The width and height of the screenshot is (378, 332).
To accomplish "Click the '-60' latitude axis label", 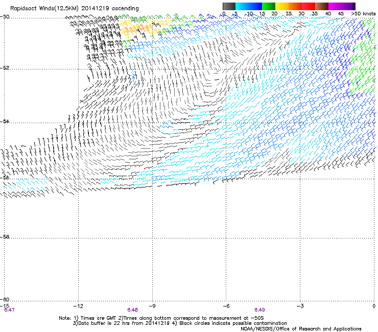I will coord(5,299).
